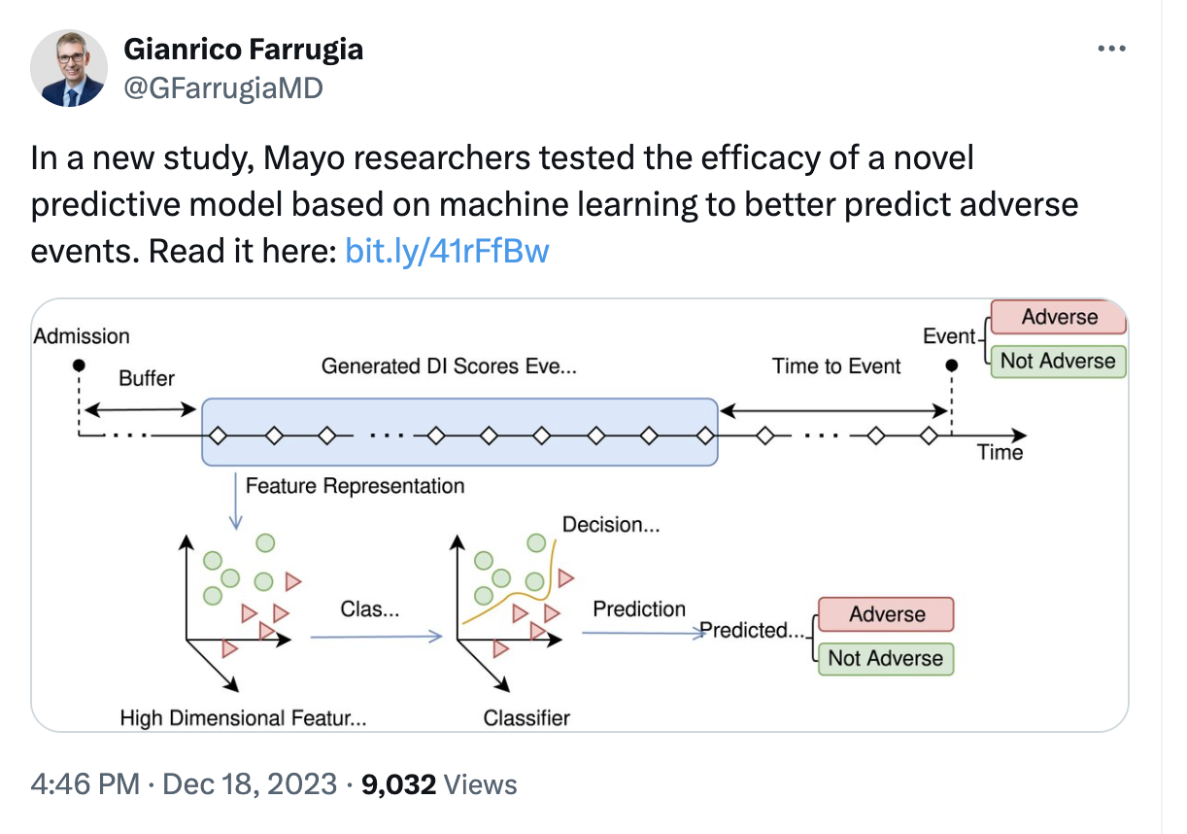The width and height of the screenshot is (1187, 834).
Task: Open the bit.ly/41rFfBw link
Action: click(x=447, y=252)
